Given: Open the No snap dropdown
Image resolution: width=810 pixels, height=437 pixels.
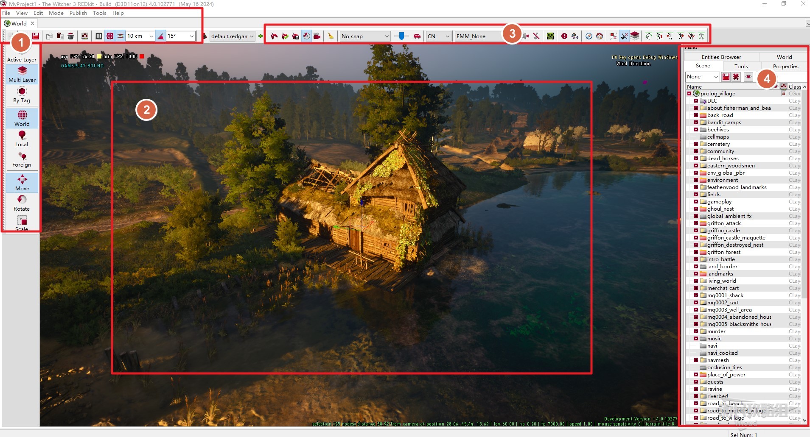Looking at the screenshot, I should tap(365, 36).
